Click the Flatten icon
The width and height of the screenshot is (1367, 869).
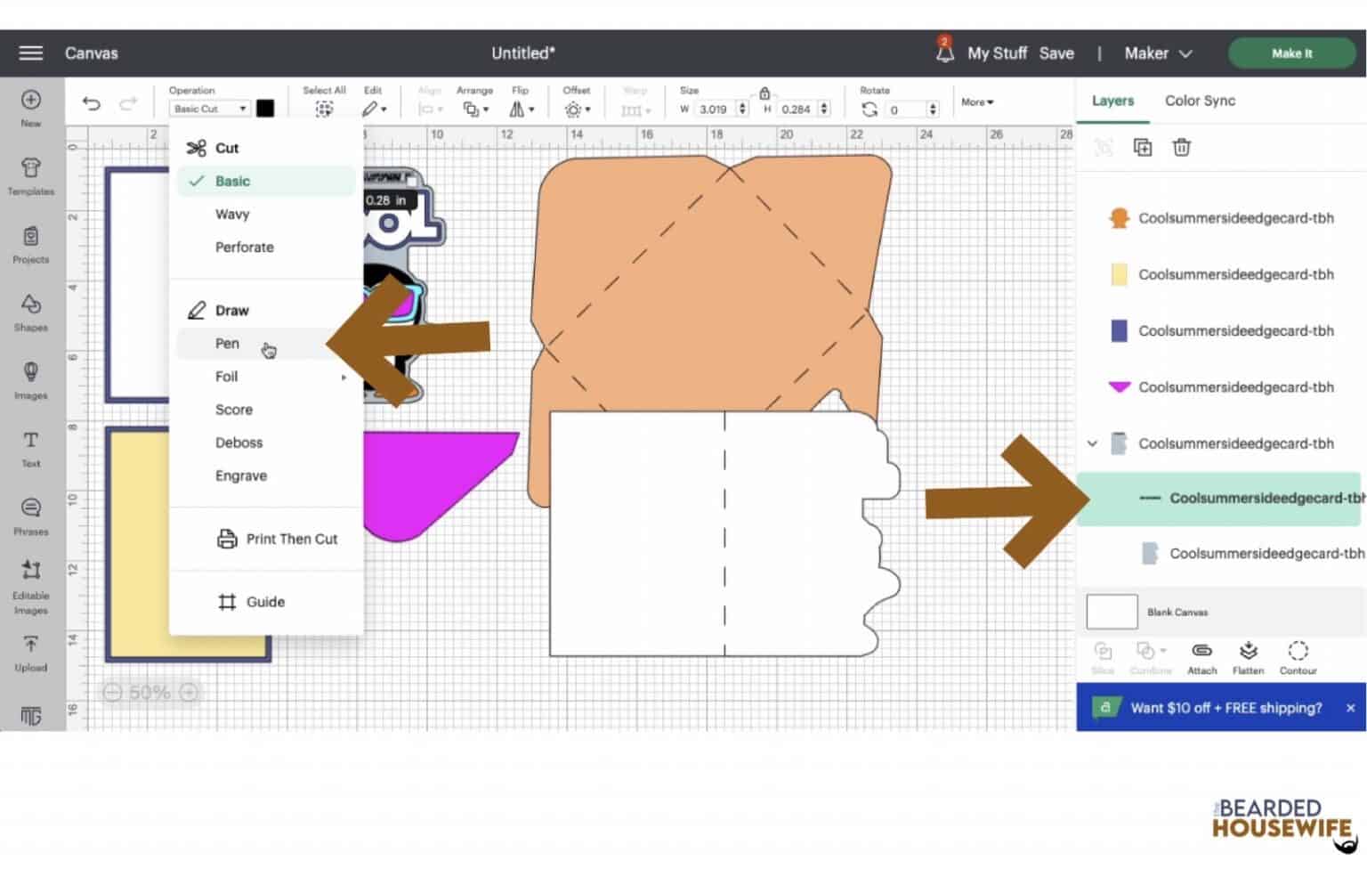tap(1248, 657)
